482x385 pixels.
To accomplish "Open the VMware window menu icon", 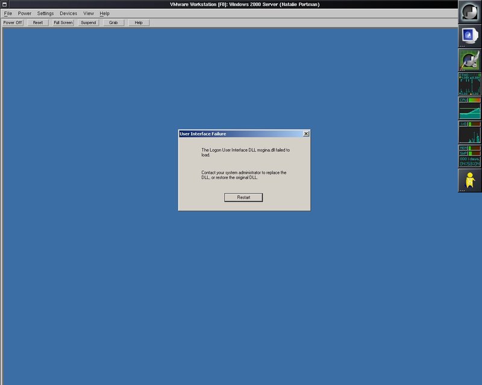I will (4, 4).
